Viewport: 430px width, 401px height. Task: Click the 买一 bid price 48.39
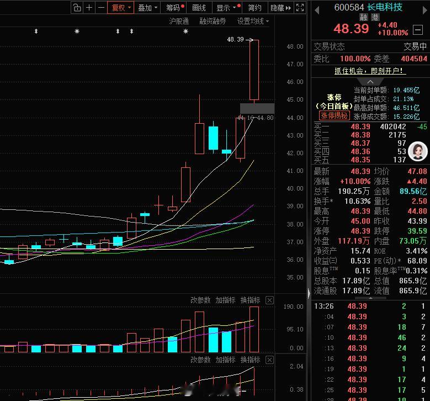click(x=360, y=126)
